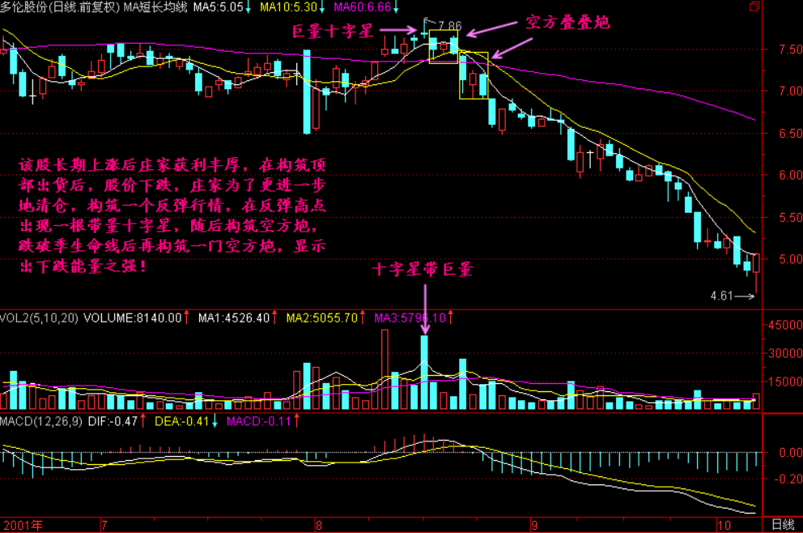Click the down arrow after MA60:6.66
Viewport: 803px width, 533px height.
click(396, 8)
